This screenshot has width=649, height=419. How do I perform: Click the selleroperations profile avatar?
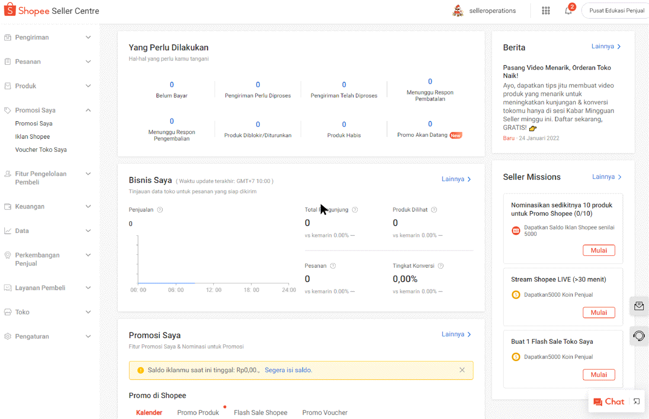click(457, 11)
